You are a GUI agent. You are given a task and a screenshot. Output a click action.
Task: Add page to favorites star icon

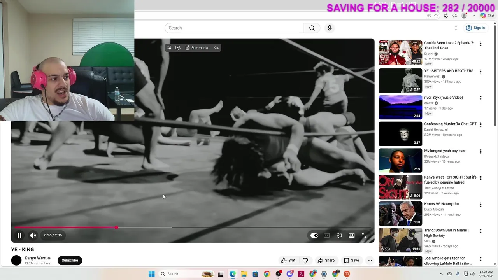pos(436,16)
